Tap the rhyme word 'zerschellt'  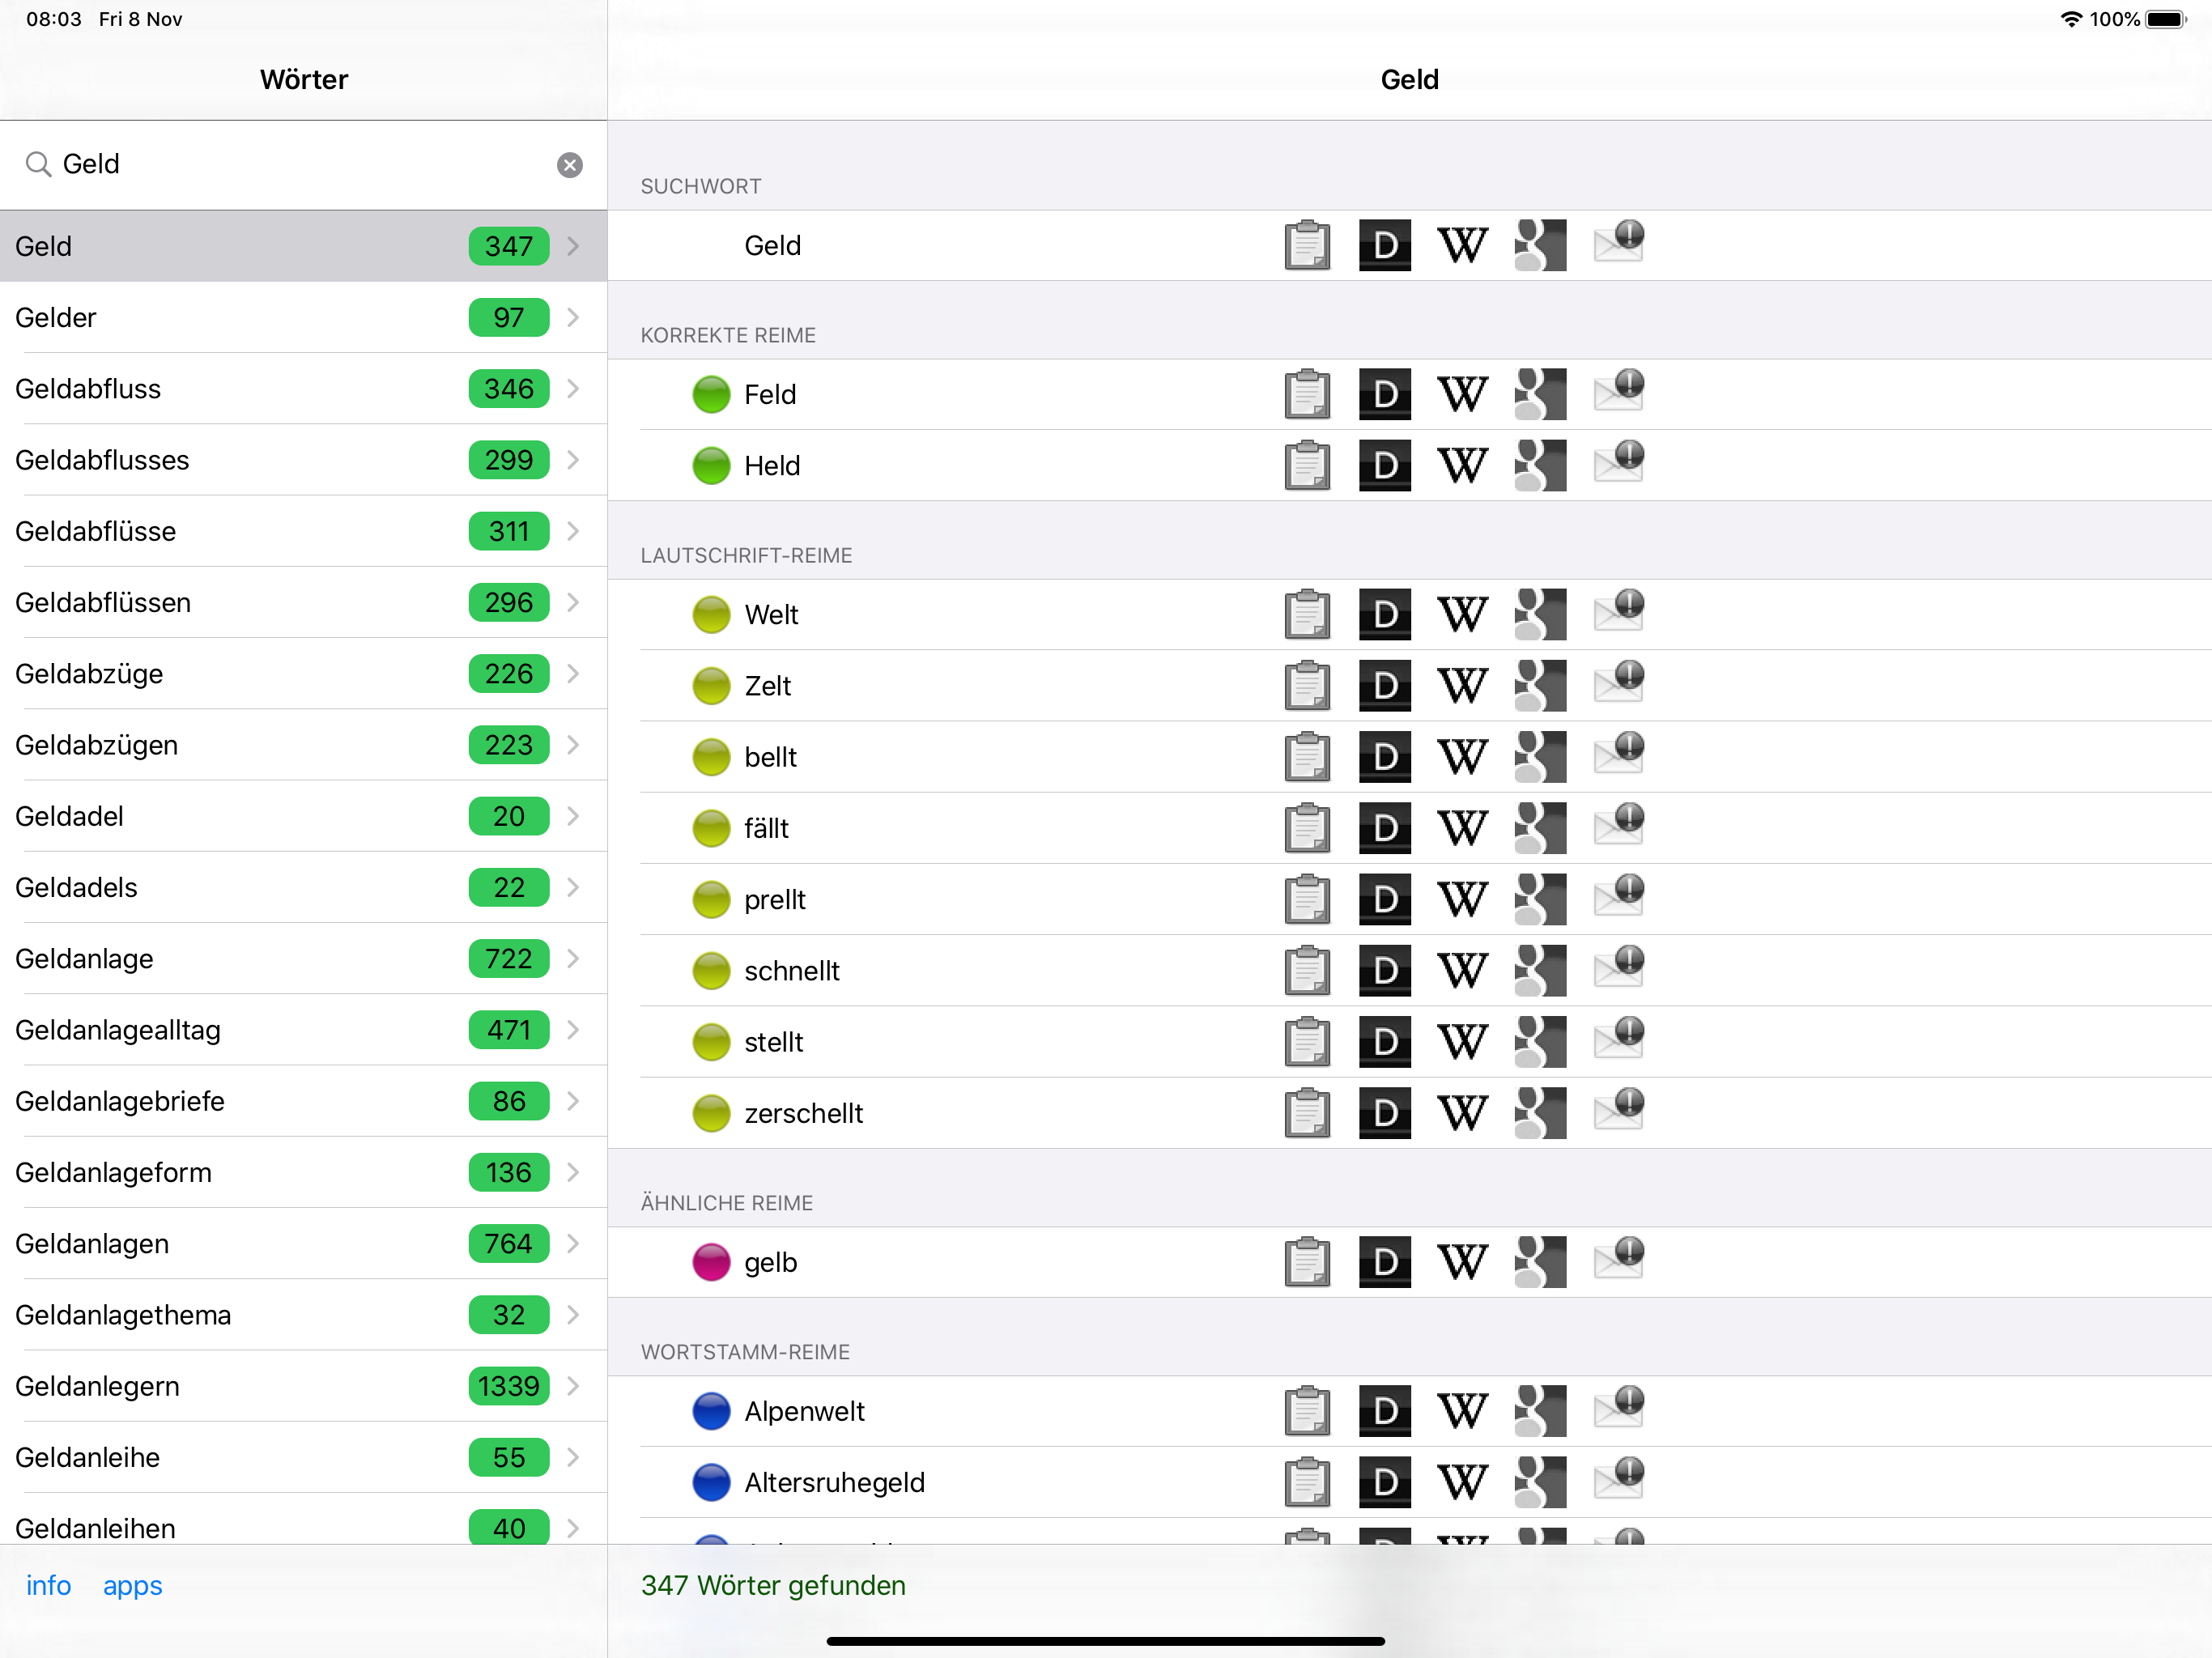click(803, 1113)
